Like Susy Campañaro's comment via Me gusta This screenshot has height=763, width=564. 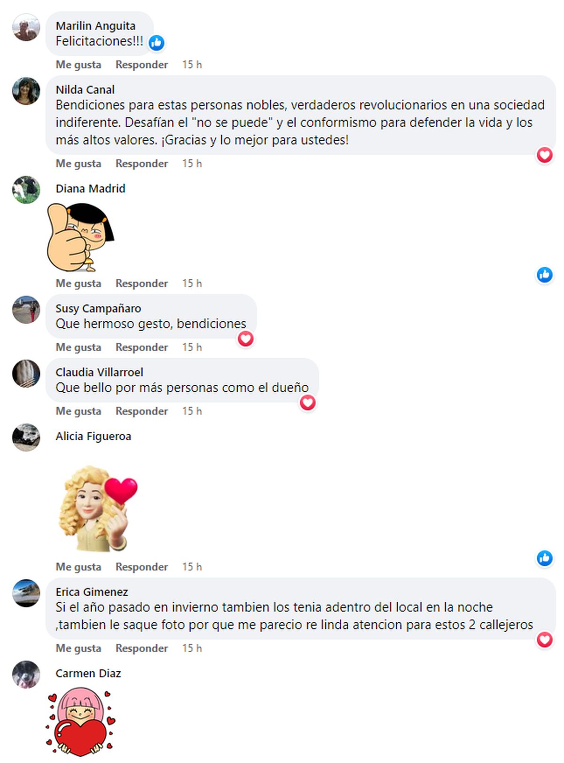(x=78, y=347)
